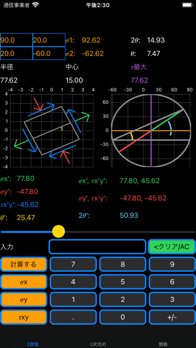Click the 通信事業者 carrier label

[x=16, y=5]
